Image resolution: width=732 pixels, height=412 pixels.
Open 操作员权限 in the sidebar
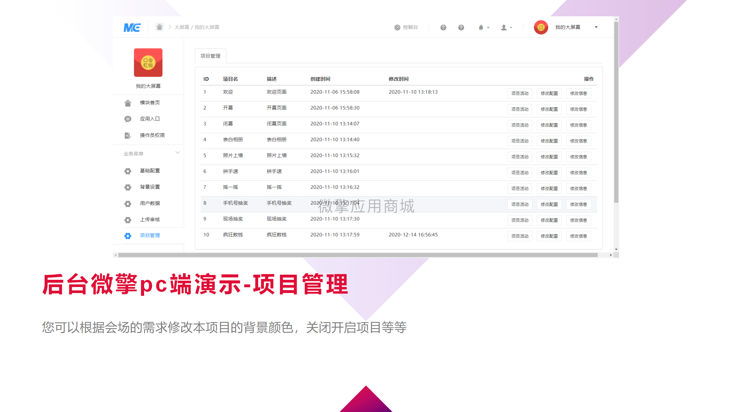click(x=152, y=135)
